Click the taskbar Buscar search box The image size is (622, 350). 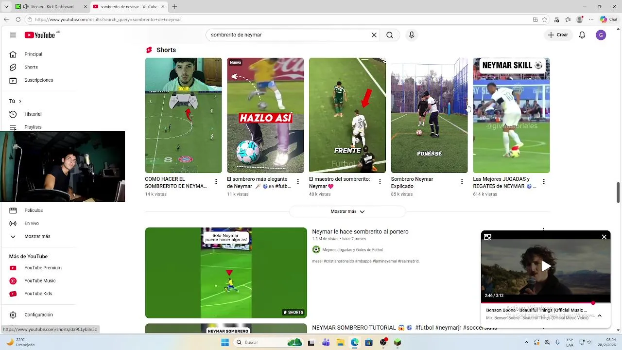268,342
